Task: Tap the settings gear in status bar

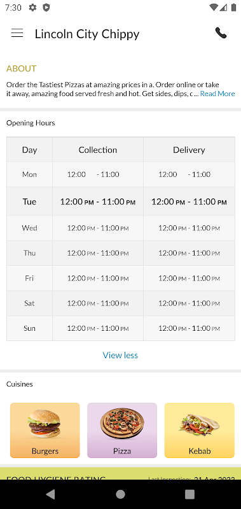Action: [32, 8]
